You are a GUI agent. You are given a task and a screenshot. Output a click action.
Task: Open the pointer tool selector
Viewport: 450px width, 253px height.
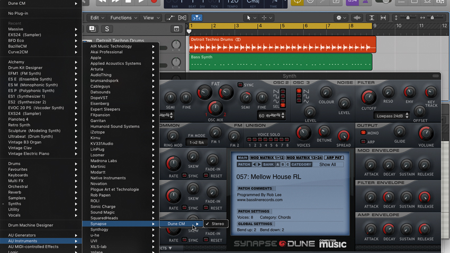[x=251, y=18]
